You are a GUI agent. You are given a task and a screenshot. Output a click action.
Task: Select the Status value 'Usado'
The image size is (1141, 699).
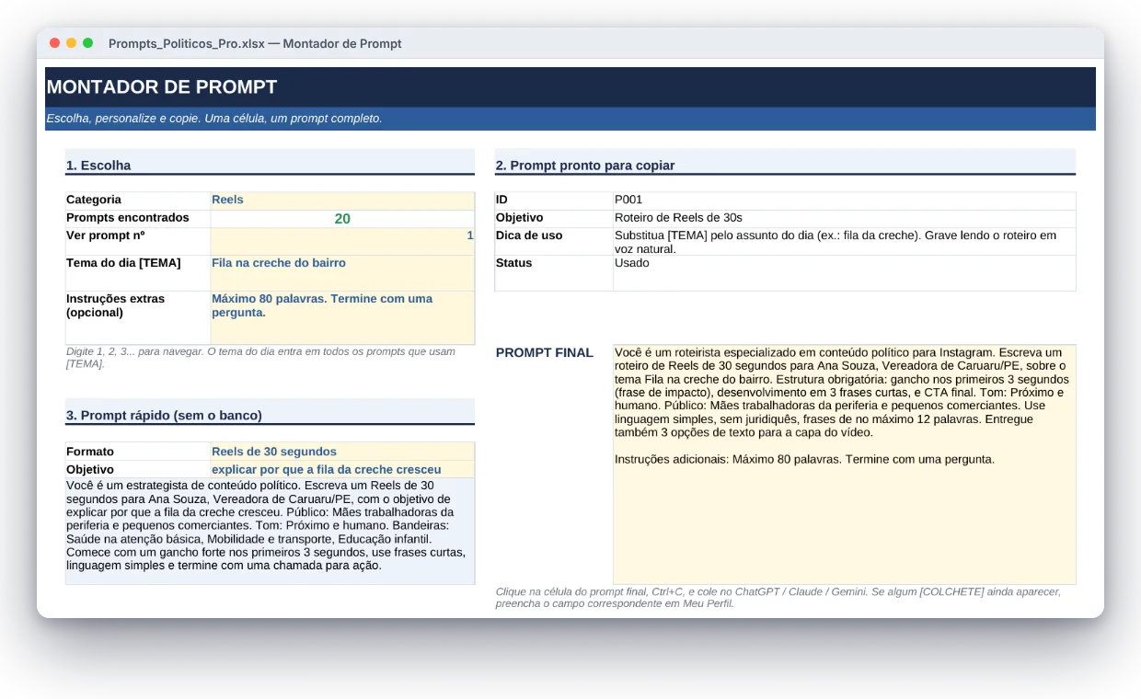tap(845, 273)
